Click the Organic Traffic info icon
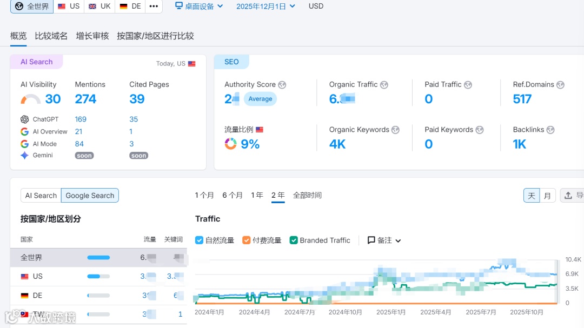The image size is (584, 328). [384, 85]
